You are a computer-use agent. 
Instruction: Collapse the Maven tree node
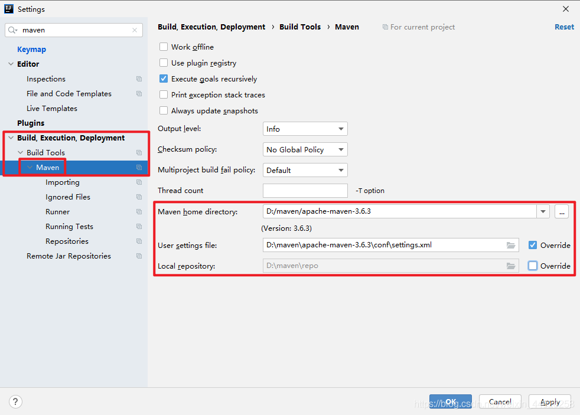click(x=30, y=168)
